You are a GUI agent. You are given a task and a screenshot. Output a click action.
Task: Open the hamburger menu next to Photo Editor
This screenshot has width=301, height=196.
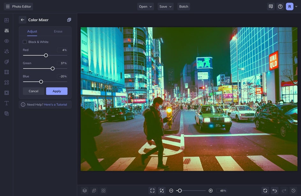pos(8,6)
